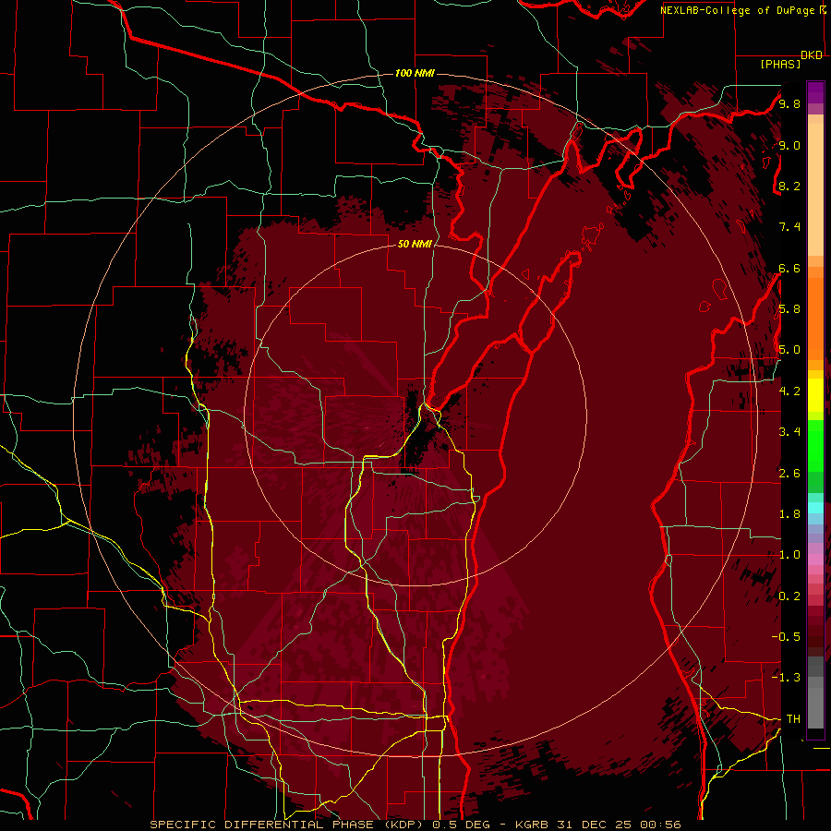Click the '4.2' color scale value
The width and height of the screenshot is (831, 831).
point(789,391)
